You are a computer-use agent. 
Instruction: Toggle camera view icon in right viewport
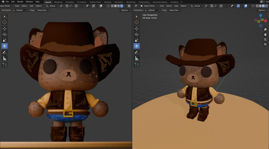tap(265, 39)
